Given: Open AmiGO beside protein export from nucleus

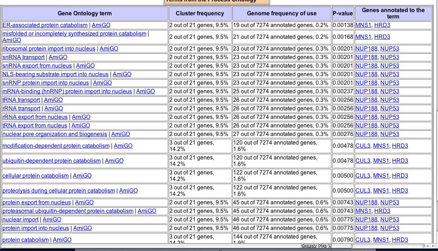Looking at the screenshot, I should click(x=84, y=203).
